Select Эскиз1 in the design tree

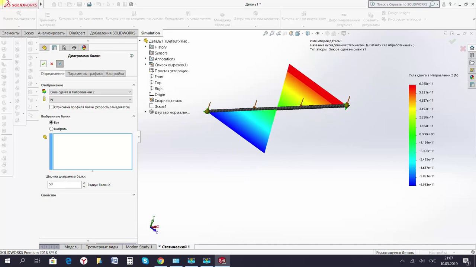tap(161, 106)
